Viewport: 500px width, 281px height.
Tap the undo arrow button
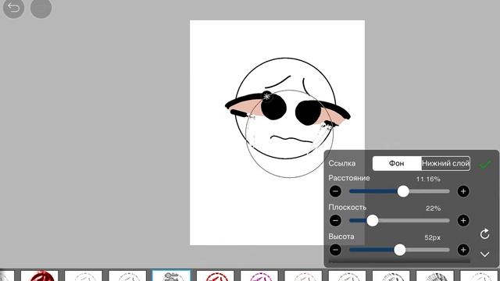click(x=13, y=8)
